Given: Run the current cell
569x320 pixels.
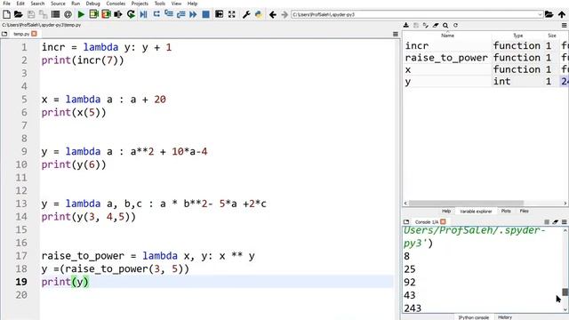Looking at the screenshot, I should coord(93,14).
